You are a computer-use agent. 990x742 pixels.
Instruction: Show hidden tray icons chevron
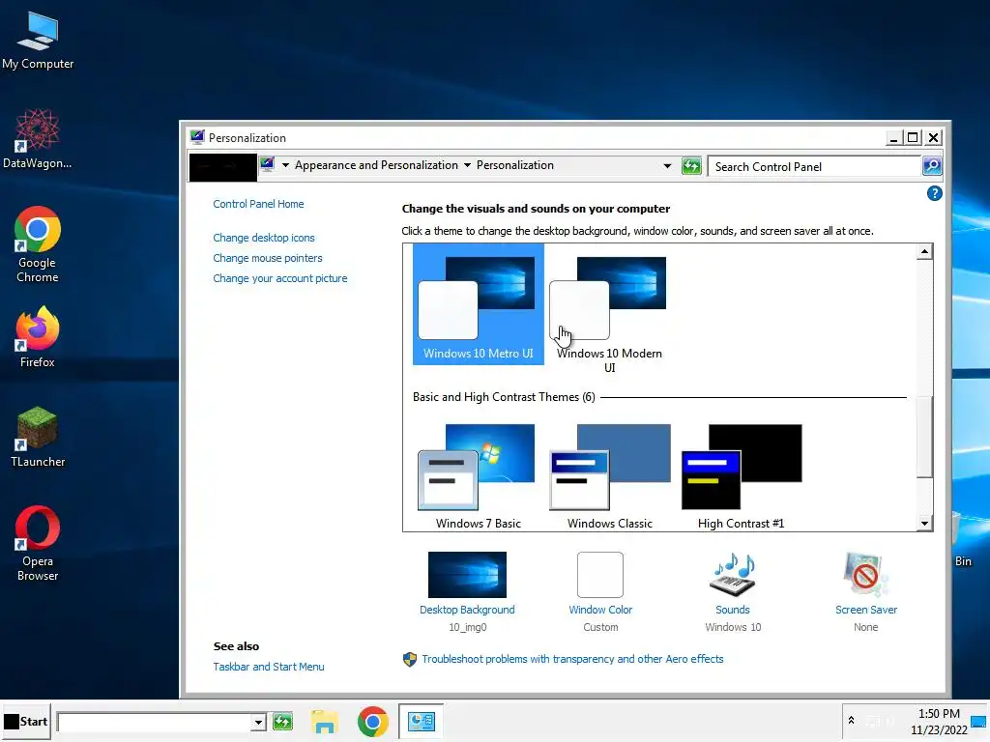851,721
